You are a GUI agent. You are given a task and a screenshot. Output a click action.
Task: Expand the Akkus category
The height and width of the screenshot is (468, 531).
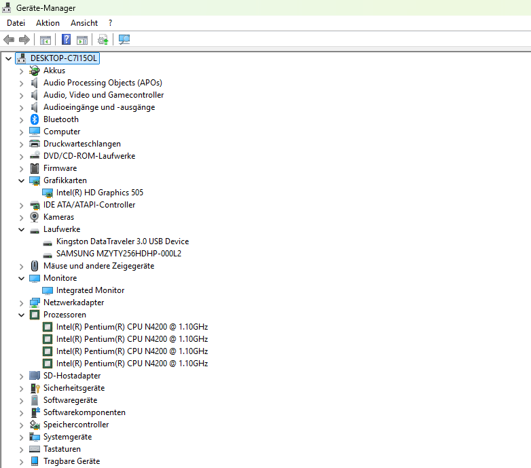[21, 71]
